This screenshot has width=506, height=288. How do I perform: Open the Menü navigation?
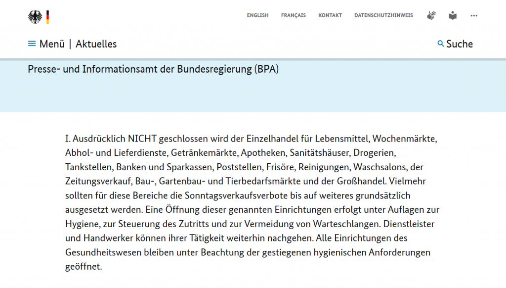[52, 44]
